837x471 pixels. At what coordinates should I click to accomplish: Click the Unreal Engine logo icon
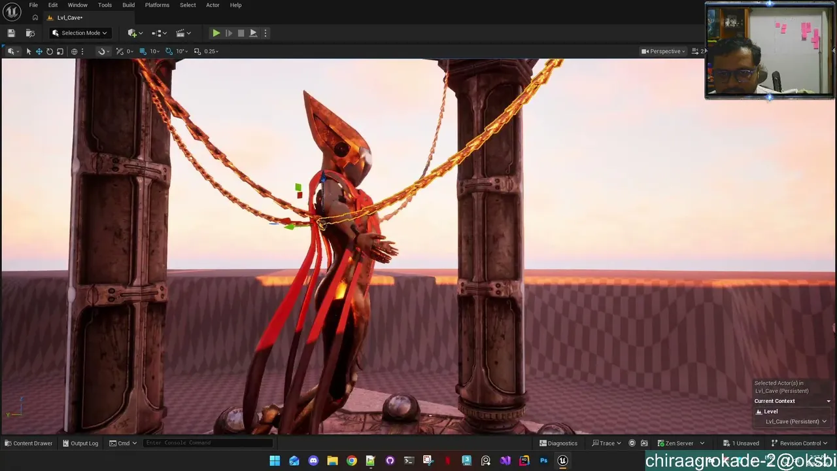(x=12, y=11)
